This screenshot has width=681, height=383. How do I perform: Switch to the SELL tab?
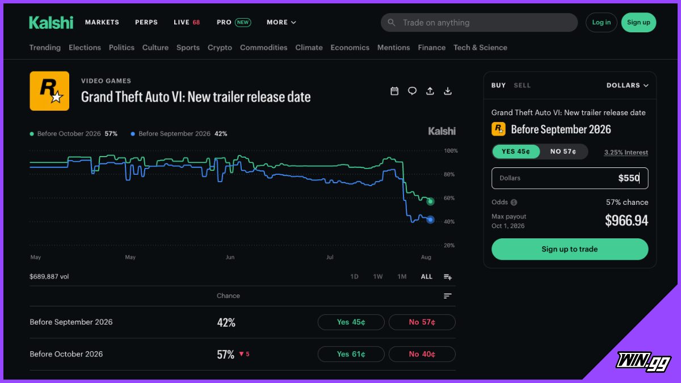point(522,85)
